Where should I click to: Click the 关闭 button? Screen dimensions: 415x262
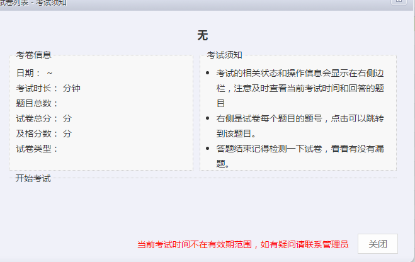[378, 244]
